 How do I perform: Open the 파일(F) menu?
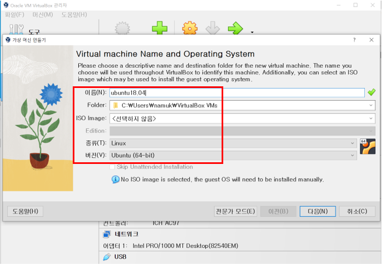(15, 15)
